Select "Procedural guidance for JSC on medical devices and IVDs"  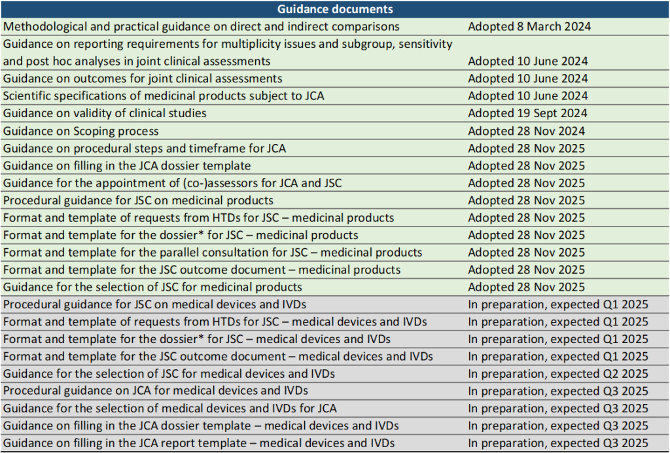(154, 304)
